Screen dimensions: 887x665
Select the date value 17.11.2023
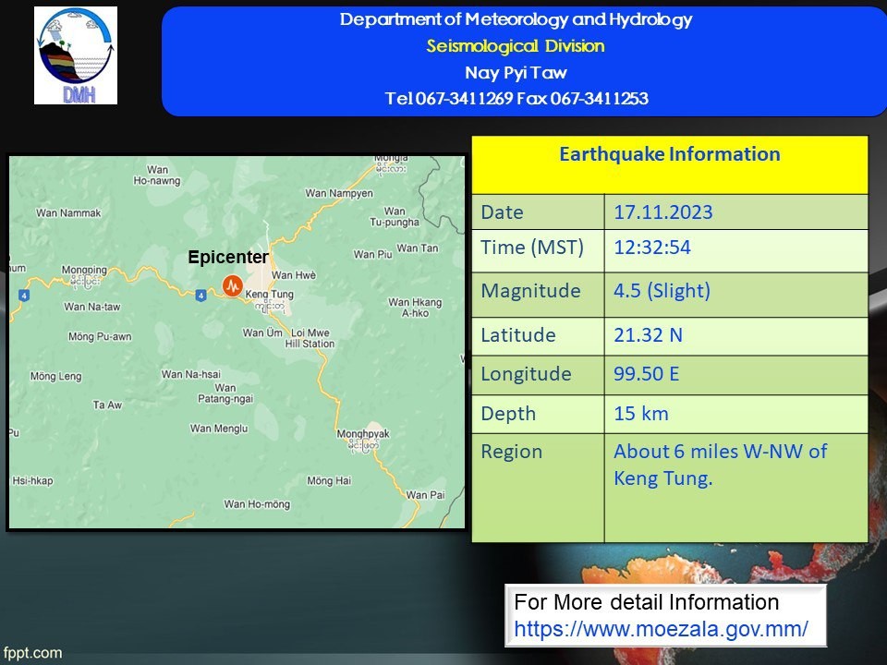coord(663,212)
